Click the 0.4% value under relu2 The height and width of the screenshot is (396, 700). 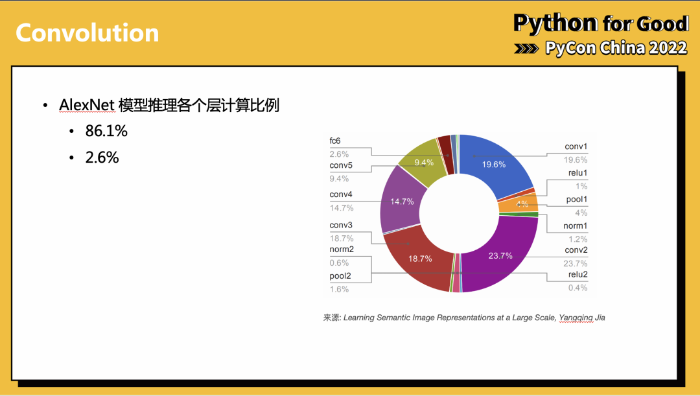[577, 288]
